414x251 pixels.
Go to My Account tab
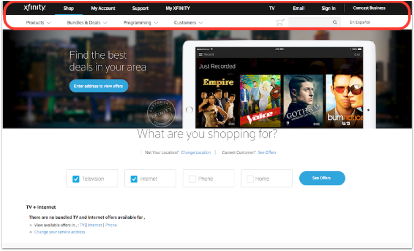pos(103,8)
